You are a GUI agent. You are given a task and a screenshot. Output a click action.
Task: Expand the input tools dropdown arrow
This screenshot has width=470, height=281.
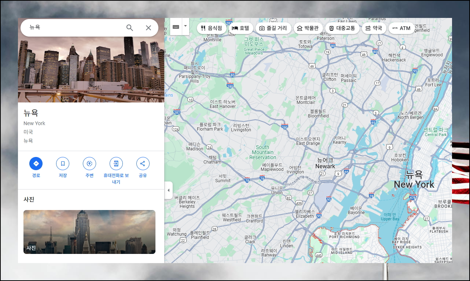point(185,26)
